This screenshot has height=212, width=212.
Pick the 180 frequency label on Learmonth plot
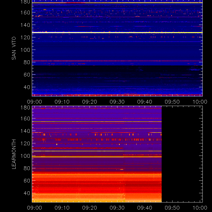coord(25,108)
